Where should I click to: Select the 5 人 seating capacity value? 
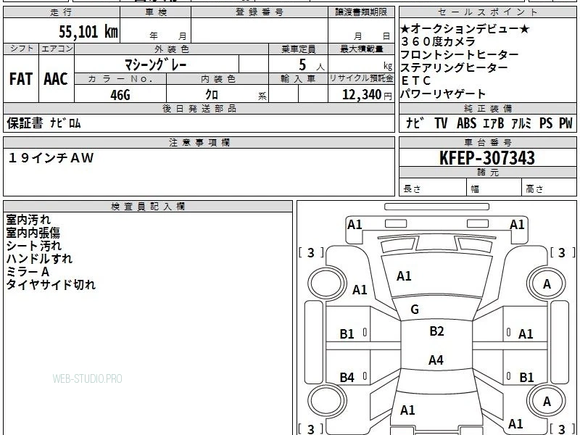tap(312, 65)
